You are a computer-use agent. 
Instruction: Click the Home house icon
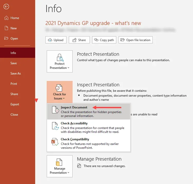tap(6, 18)
